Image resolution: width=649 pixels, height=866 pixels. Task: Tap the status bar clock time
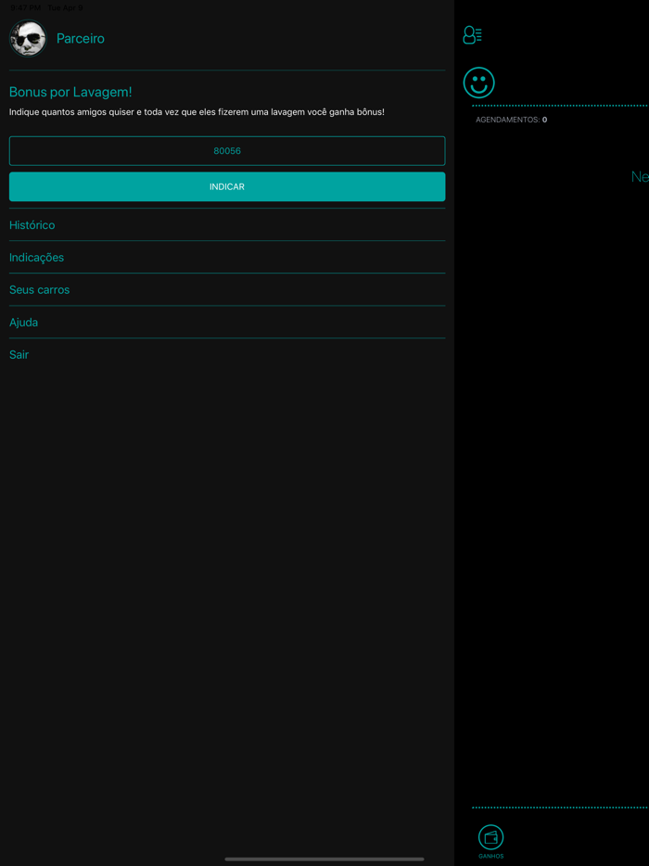[25, 7]
